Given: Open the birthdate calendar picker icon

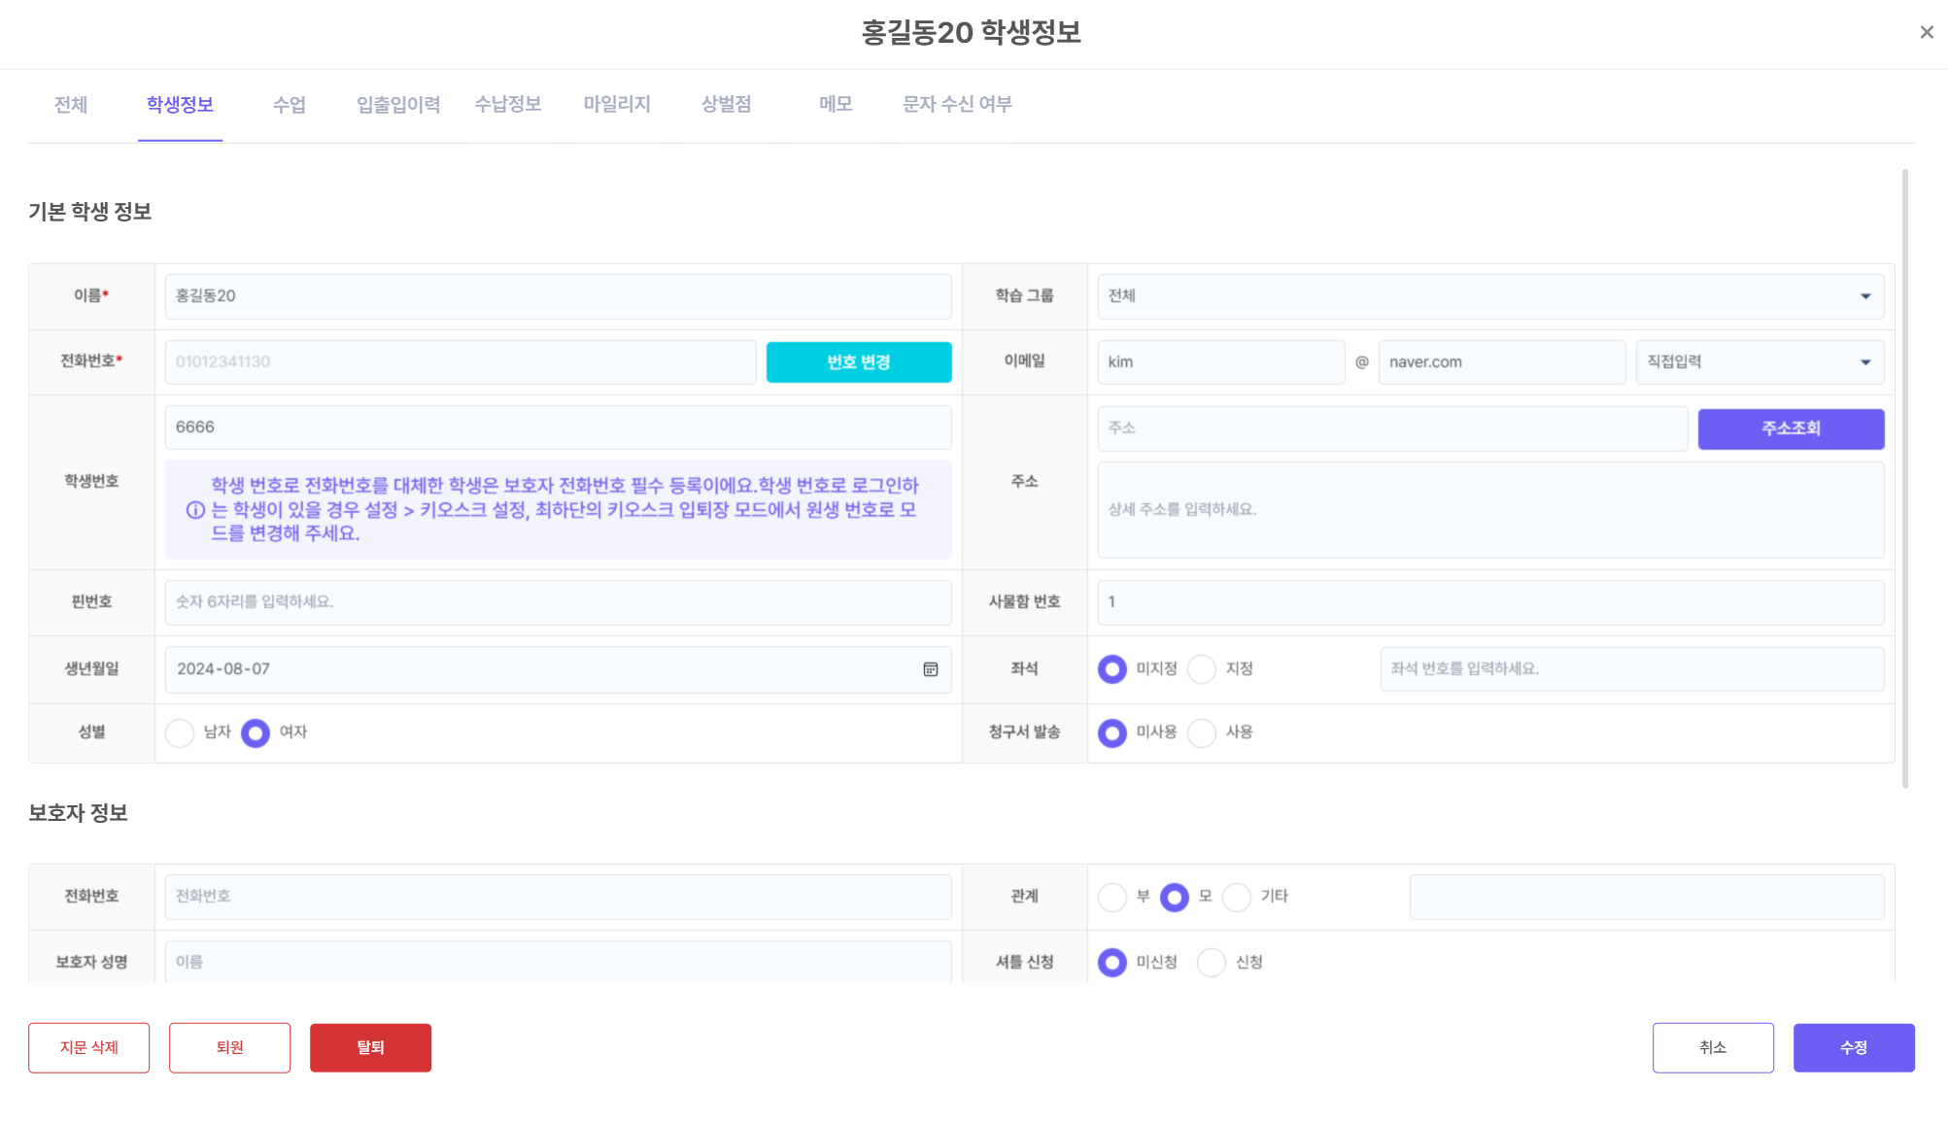Looking at the screenshot, I should click(930, 669).
